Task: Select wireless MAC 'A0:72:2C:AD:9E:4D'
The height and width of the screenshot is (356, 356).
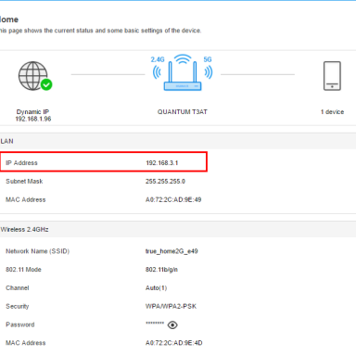Action: click(x=173, y=343)
